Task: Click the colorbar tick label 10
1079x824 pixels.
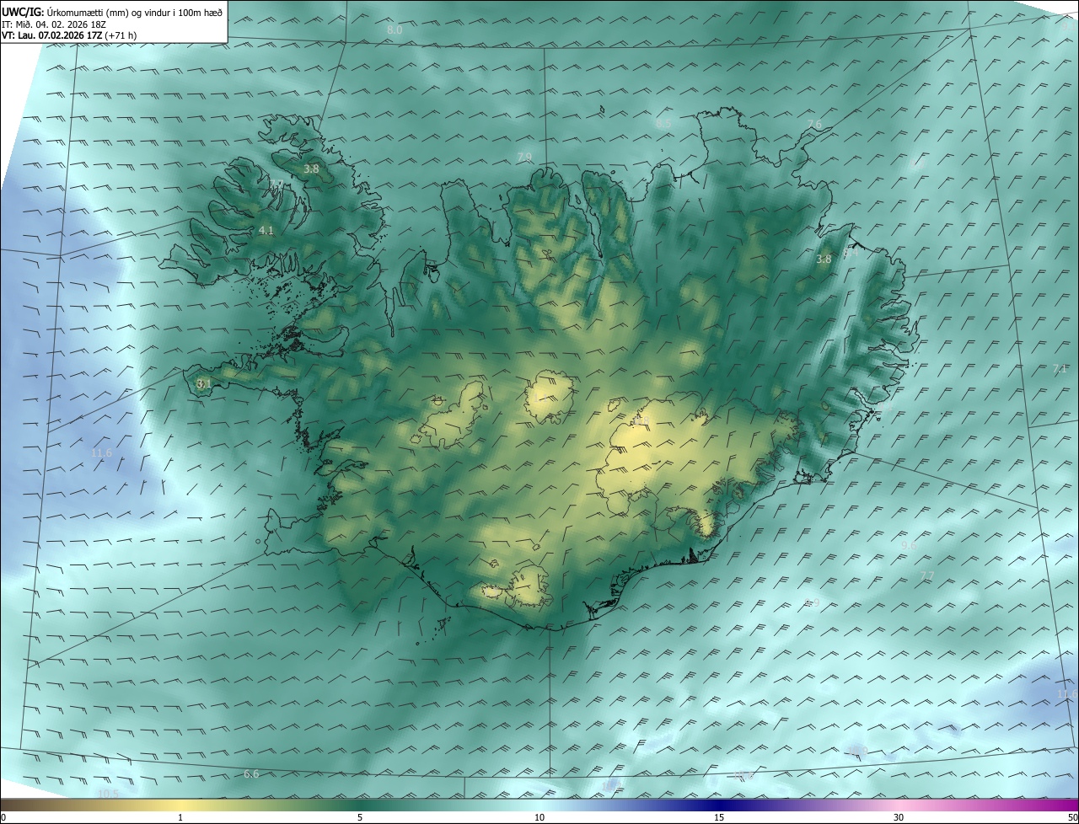Action: pos(539,817)
